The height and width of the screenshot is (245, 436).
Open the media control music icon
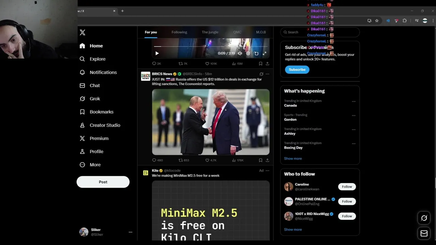[417, 21]
